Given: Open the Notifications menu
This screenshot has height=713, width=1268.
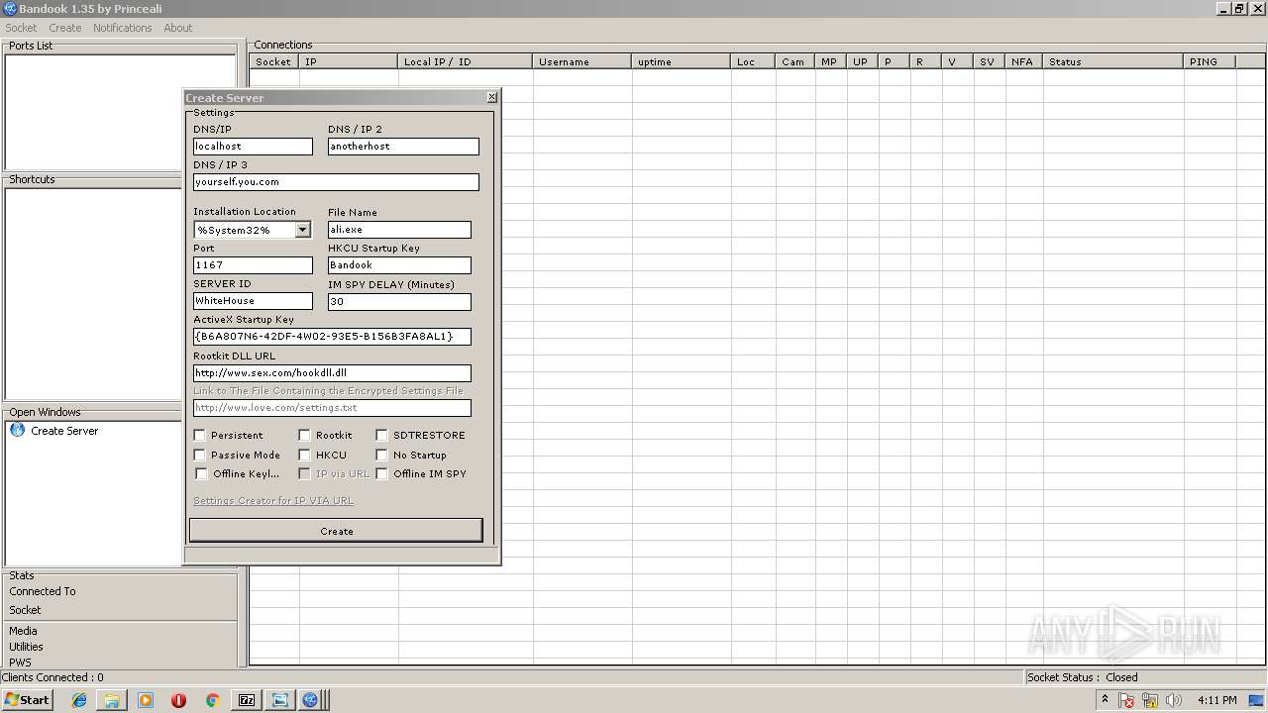Looking at the screenshot, I should point(123,28).
